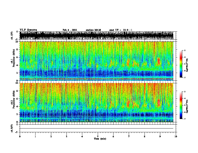The image size is (198, 153).
Task: Click the time axis tick label "4"
Action: [x=82, y=136]
